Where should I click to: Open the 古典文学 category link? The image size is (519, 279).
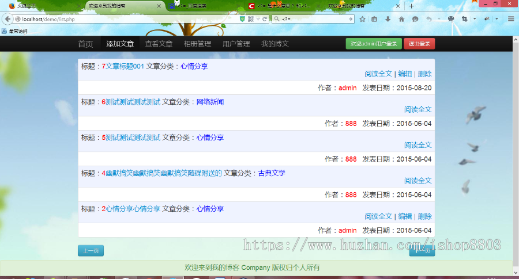click(x=272, y=173)
